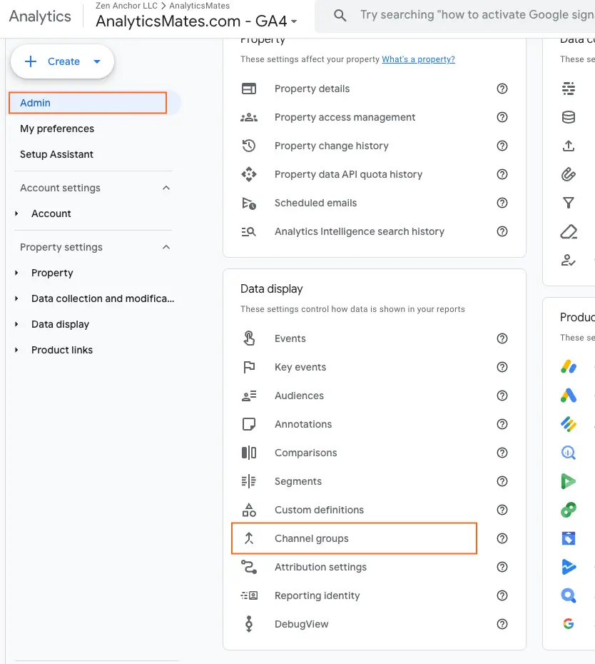Viewport: 595px width, 664px height.
Task: Open help for Channel groups
Action: tap(502, 538)
